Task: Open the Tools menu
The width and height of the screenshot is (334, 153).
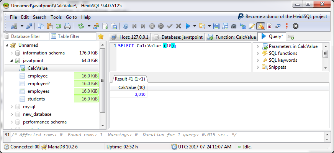Action: [56, 17]
